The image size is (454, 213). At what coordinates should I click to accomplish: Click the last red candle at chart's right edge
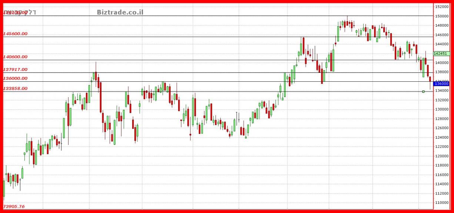tap(430, 79)
